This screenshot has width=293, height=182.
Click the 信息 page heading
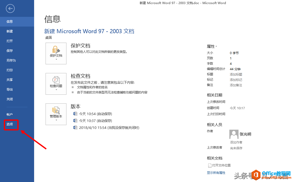click(x=52, y=19)
